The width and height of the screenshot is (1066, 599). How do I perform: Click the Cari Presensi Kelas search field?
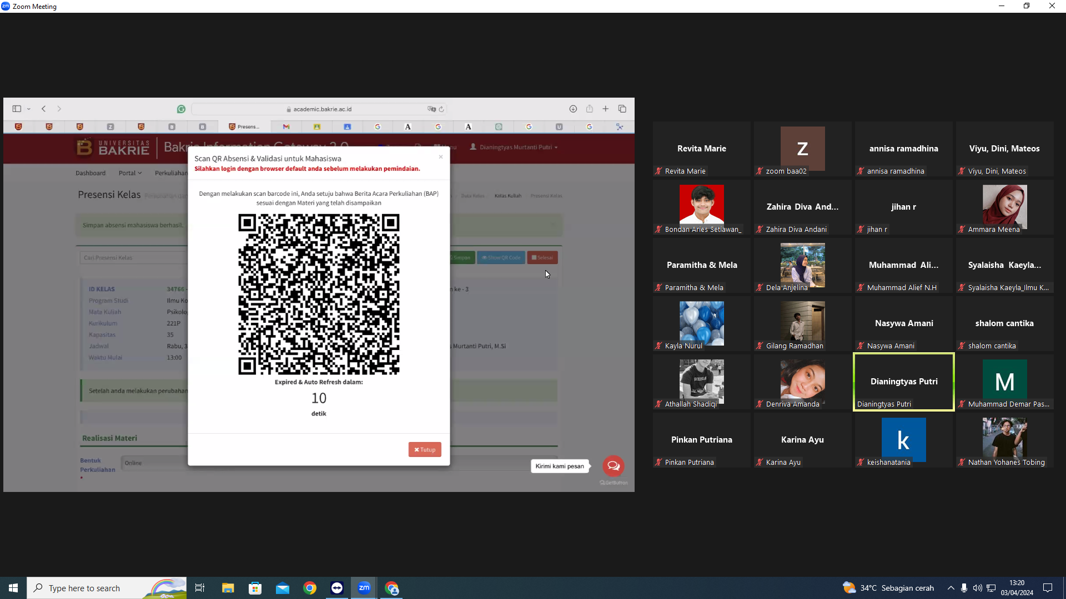click(x=133, y=257)
